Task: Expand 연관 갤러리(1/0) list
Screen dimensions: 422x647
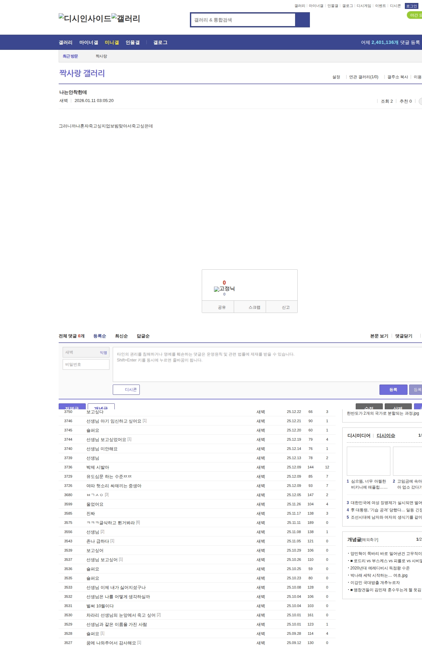Action: 363,77
